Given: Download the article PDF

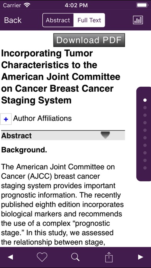Looking at the screenshot, I should (89, 40).
